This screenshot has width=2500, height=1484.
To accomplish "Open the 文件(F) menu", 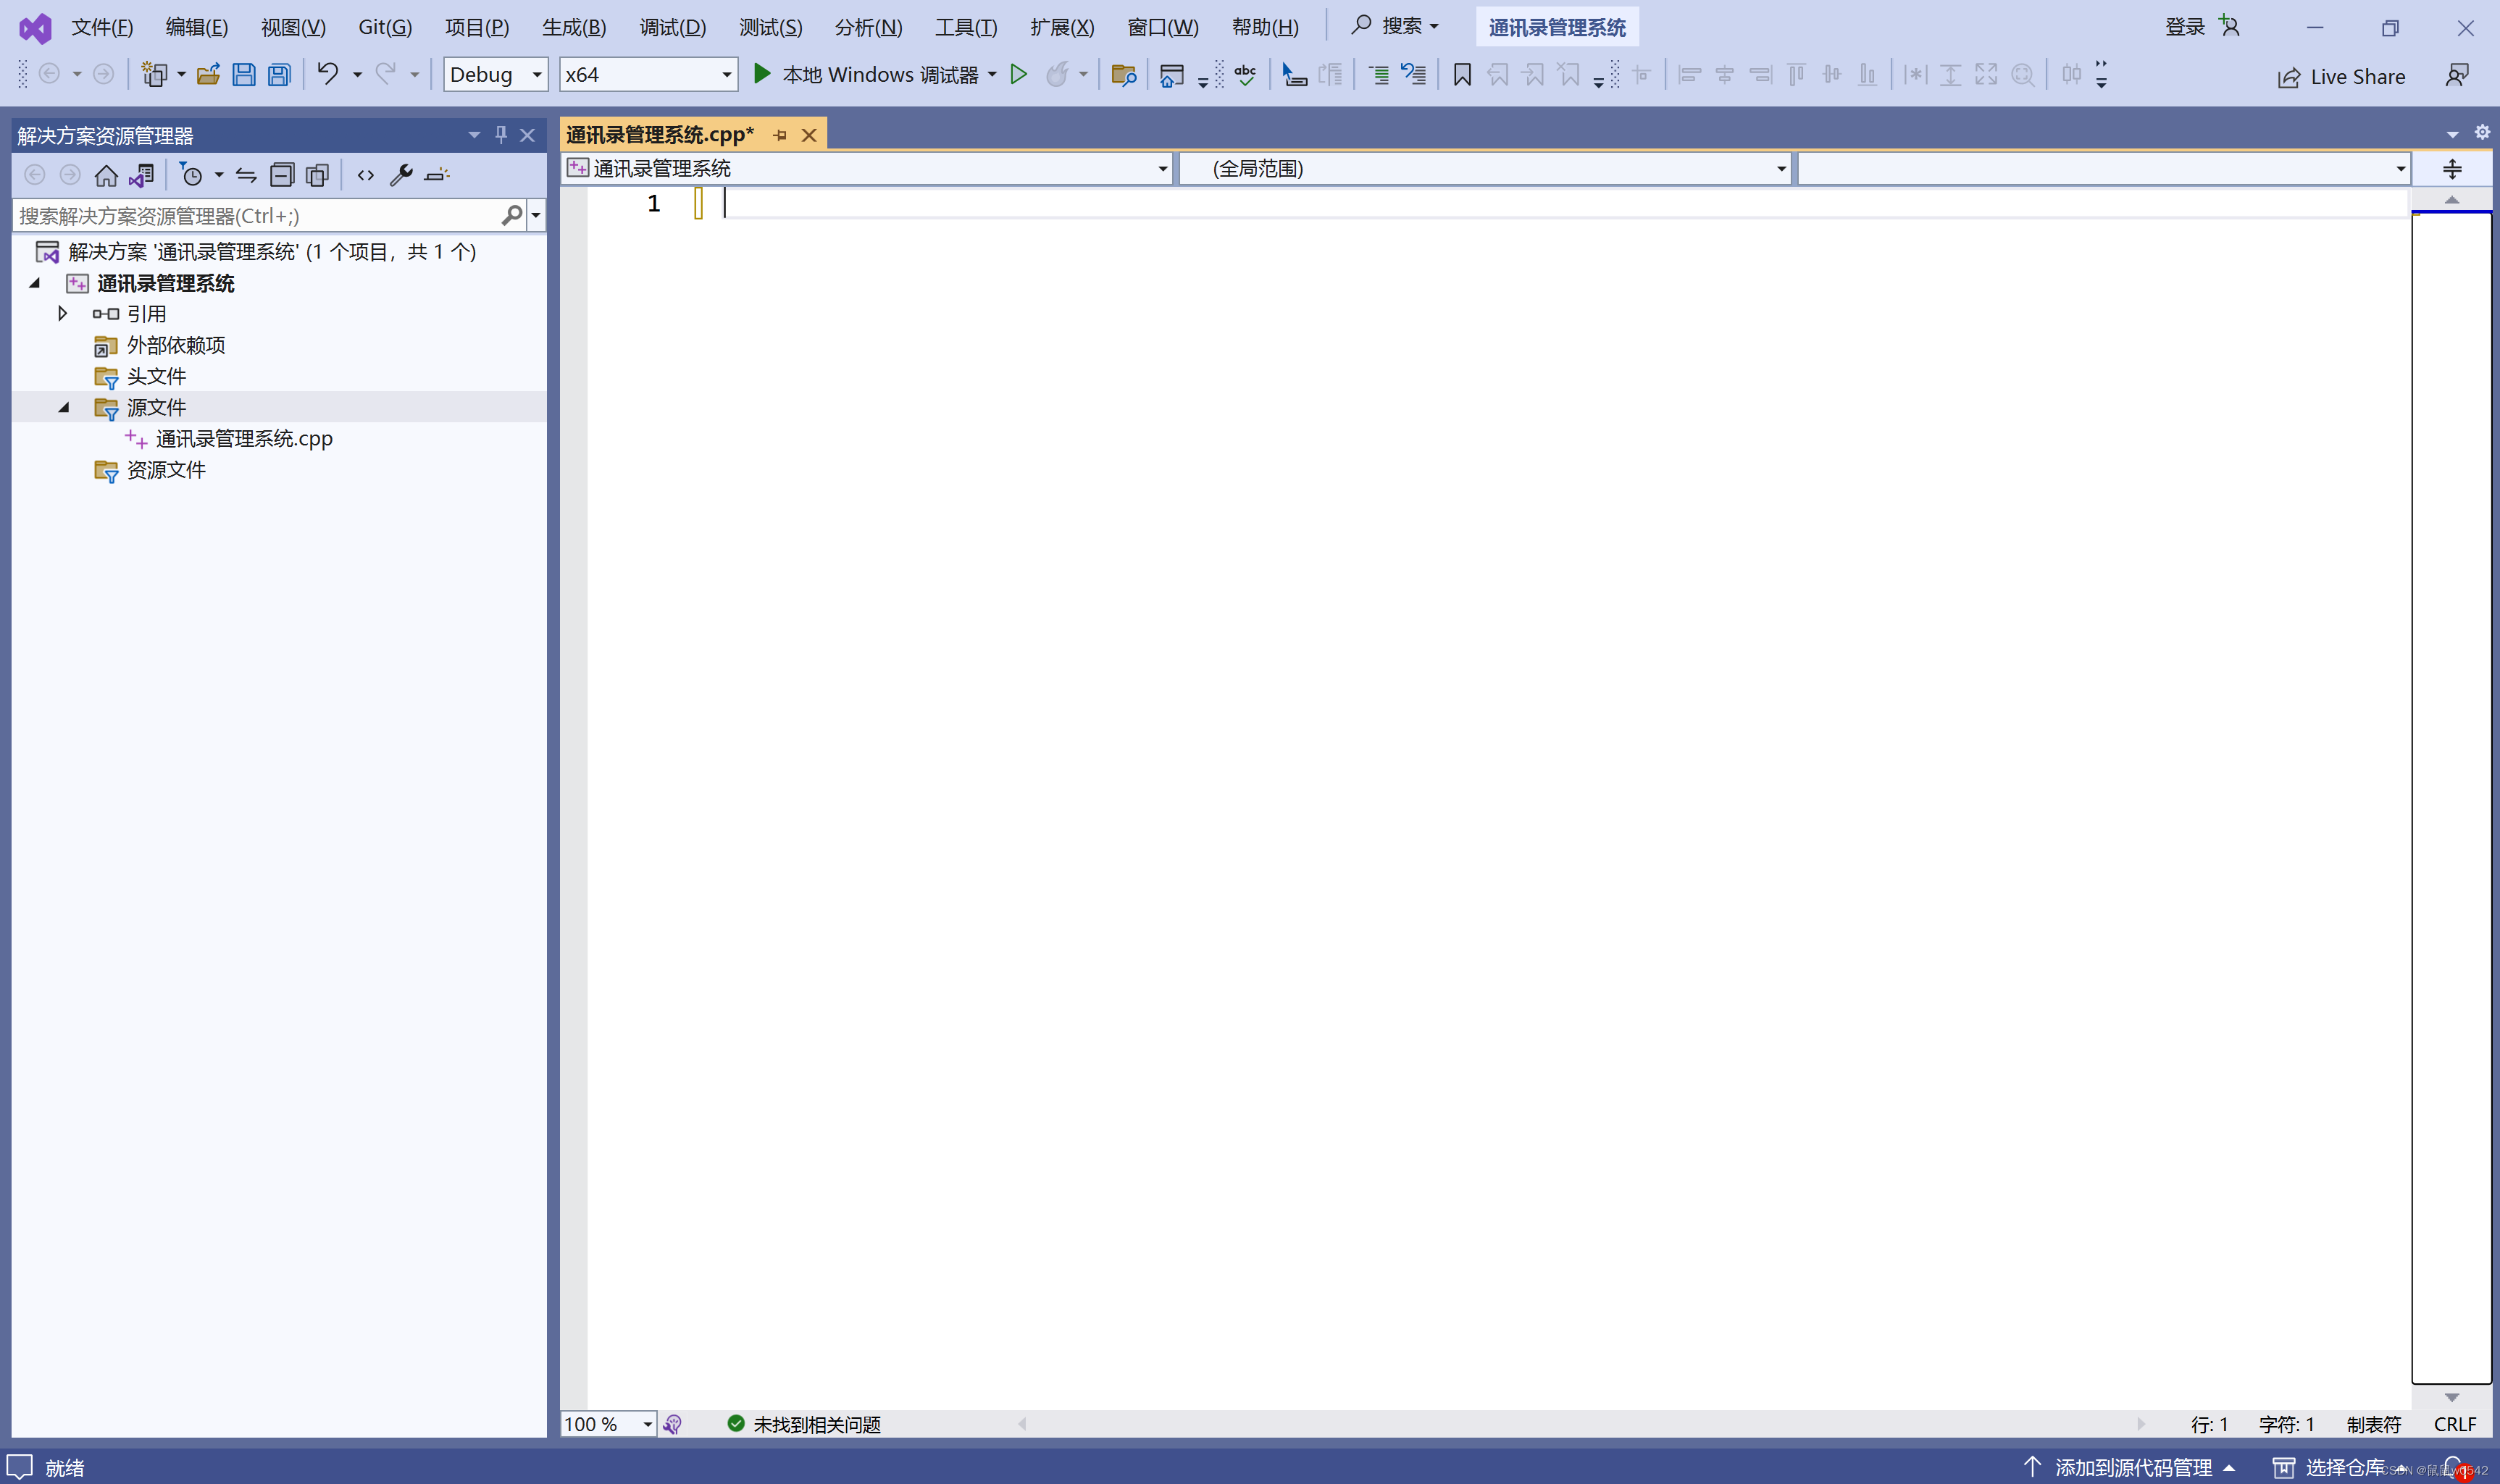I will [102, 27].
